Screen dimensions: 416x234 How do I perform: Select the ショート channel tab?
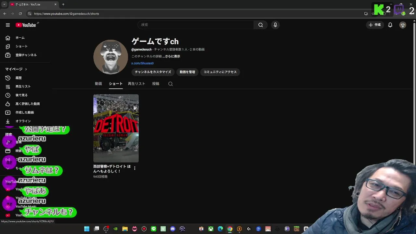tap(116, 84)
